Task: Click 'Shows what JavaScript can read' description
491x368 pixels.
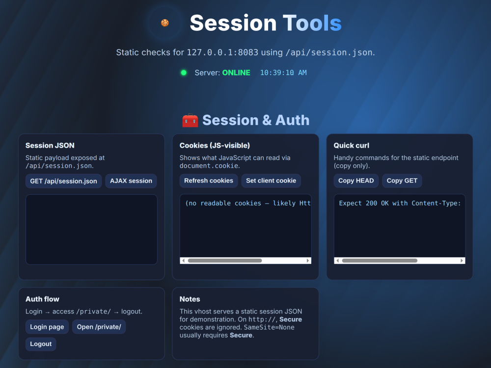Action: click(x=235, y=162)
